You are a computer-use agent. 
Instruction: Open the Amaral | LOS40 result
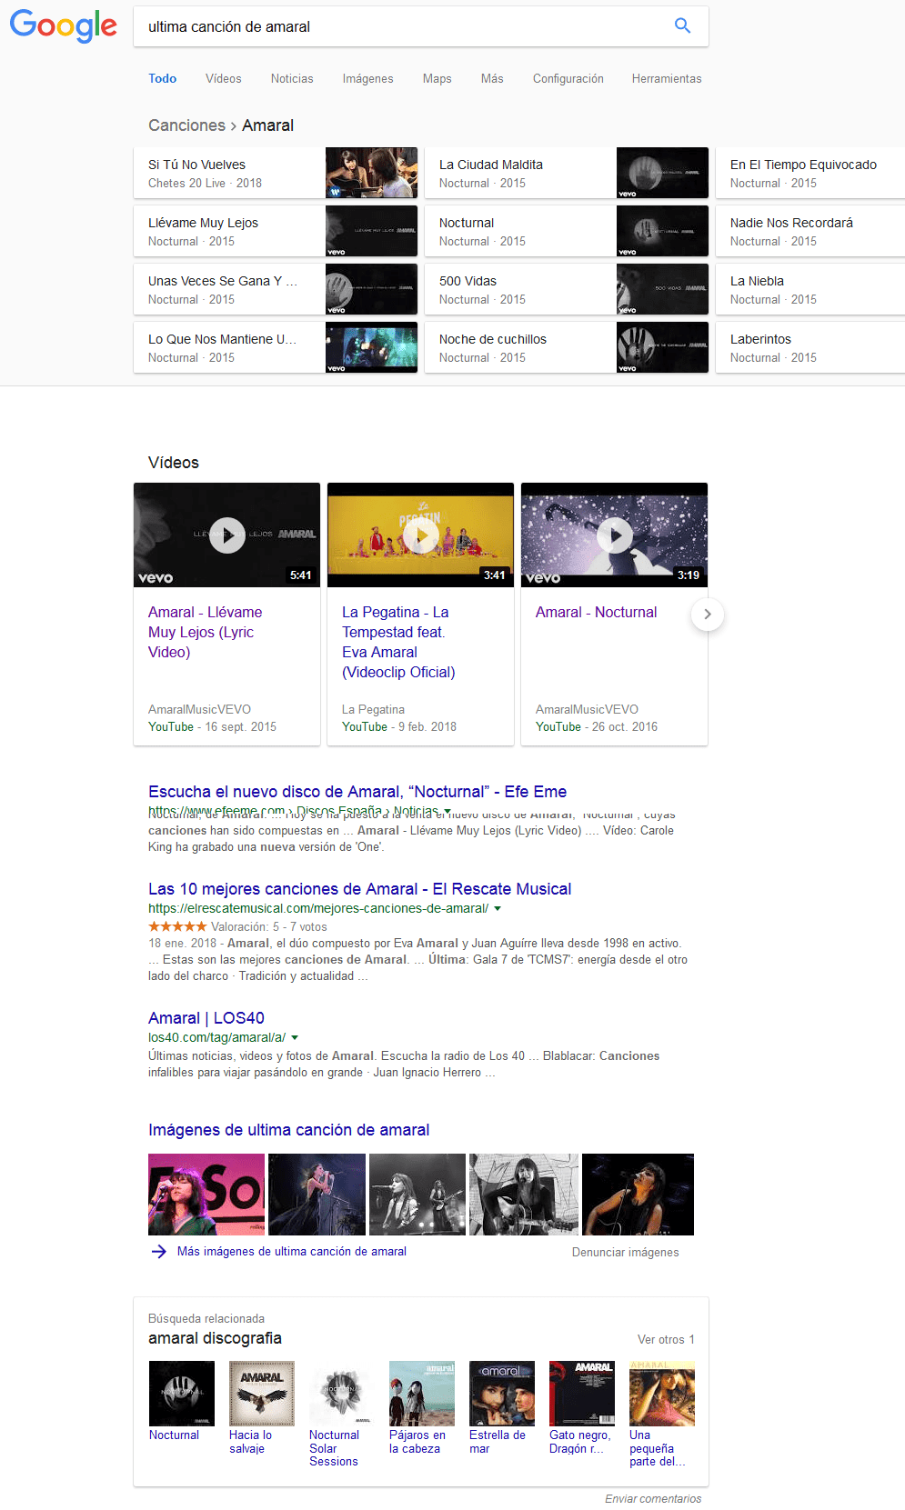point(206,1018)
